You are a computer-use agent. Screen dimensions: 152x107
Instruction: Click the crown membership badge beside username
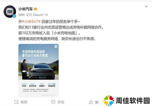coord(35,9)
